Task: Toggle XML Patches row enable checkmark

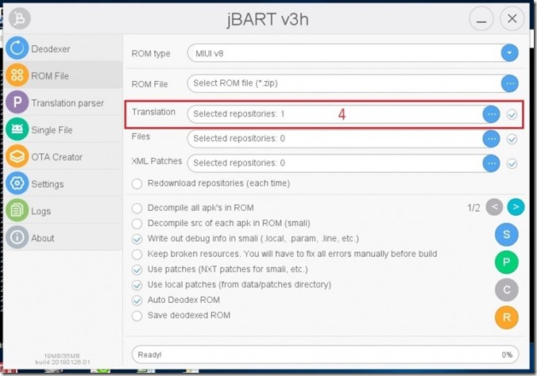Action: (x=512, y=164)
